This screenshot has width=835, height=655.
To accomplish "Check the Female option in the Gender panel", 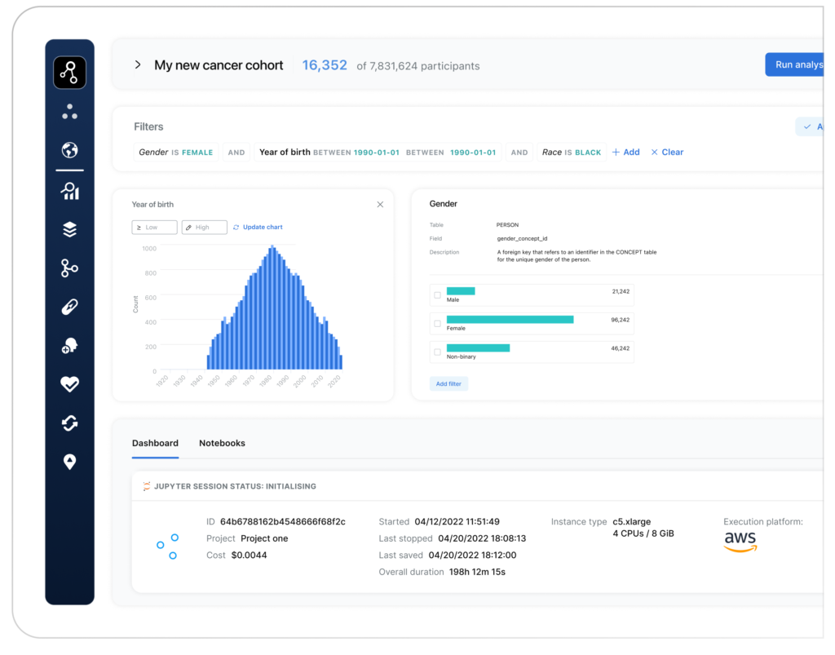I will click(437, 321).
